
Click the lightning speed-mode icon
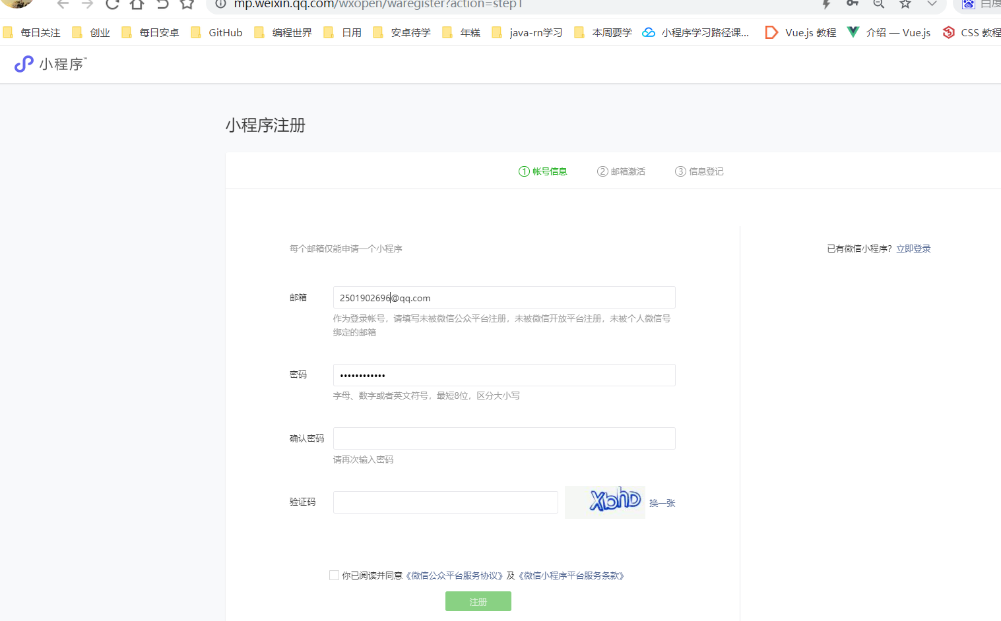pos(826,4)
